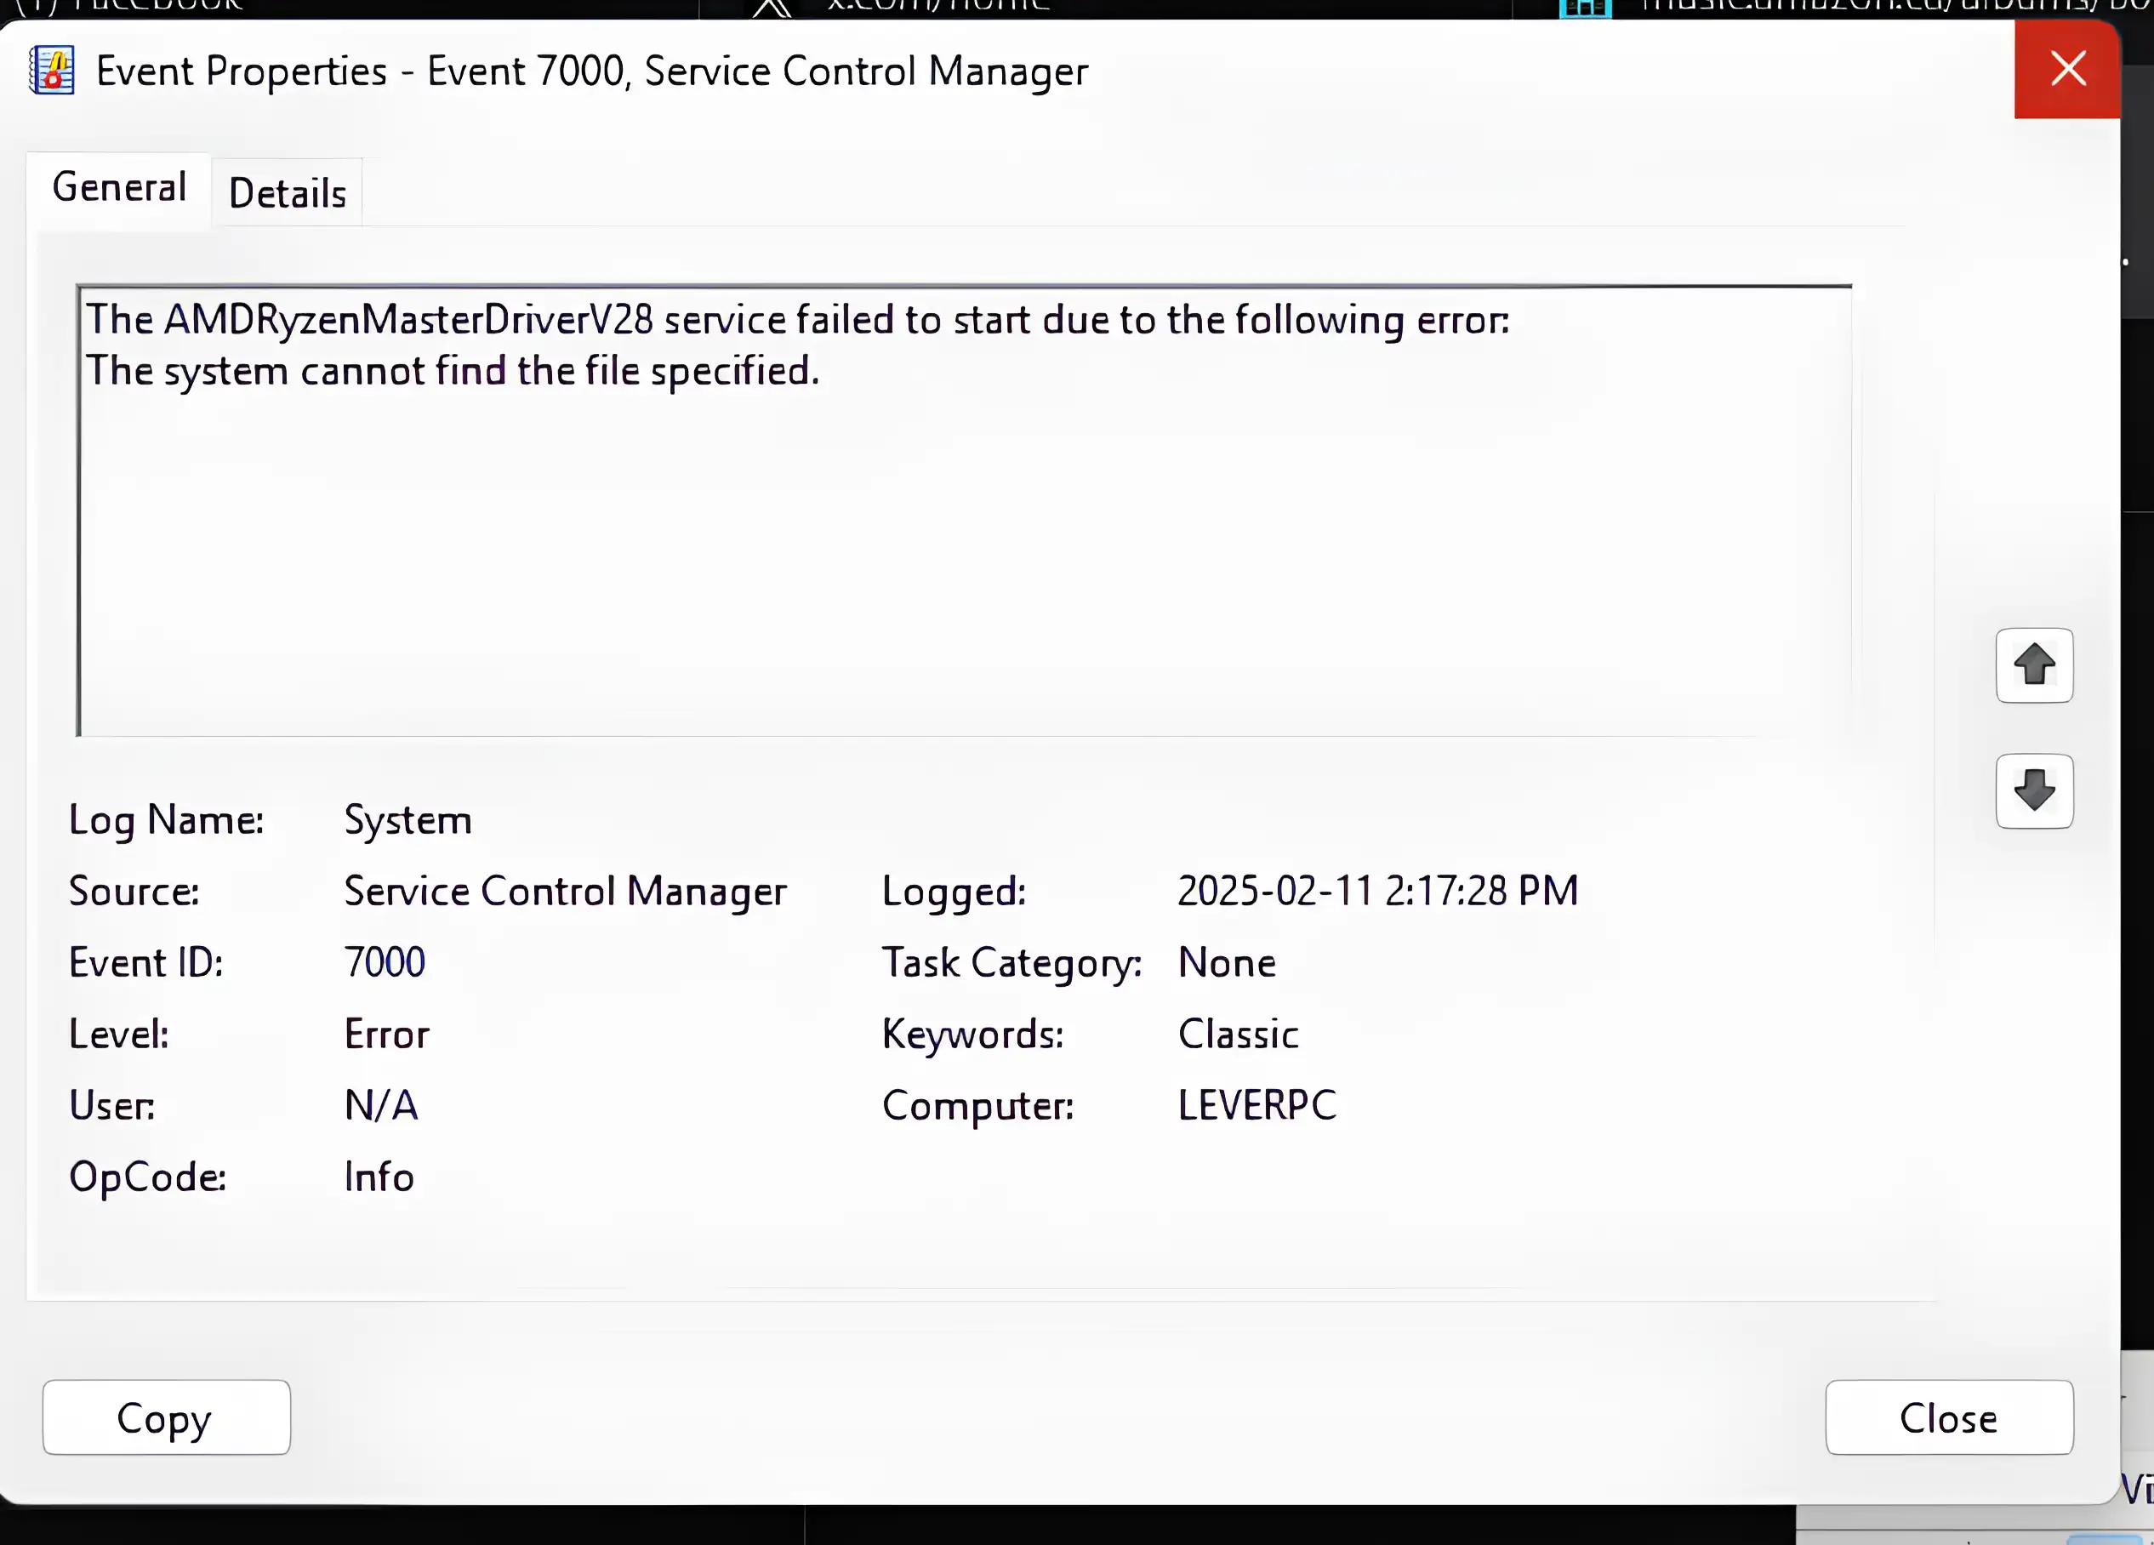Image resolution: width=2154 pixels, height=1545 pixels.
Task: Click the Logged timestamp 2025-02-11 2:17:28 PM
Action: coord(1378,891)
